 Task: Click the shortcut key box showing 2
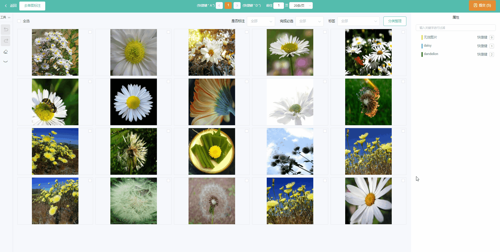pyautogui.click(x=492, y=54)
